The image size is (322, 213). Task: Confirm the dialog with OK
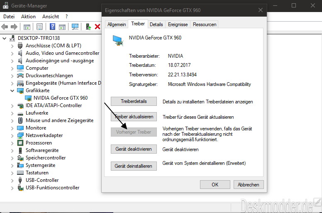point(215,185)
